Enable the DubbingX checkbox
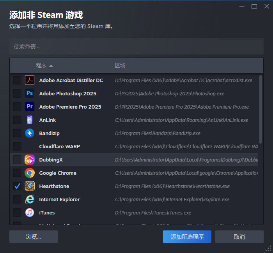Viewport: 273px width, 253px height. tap(17, 160)
